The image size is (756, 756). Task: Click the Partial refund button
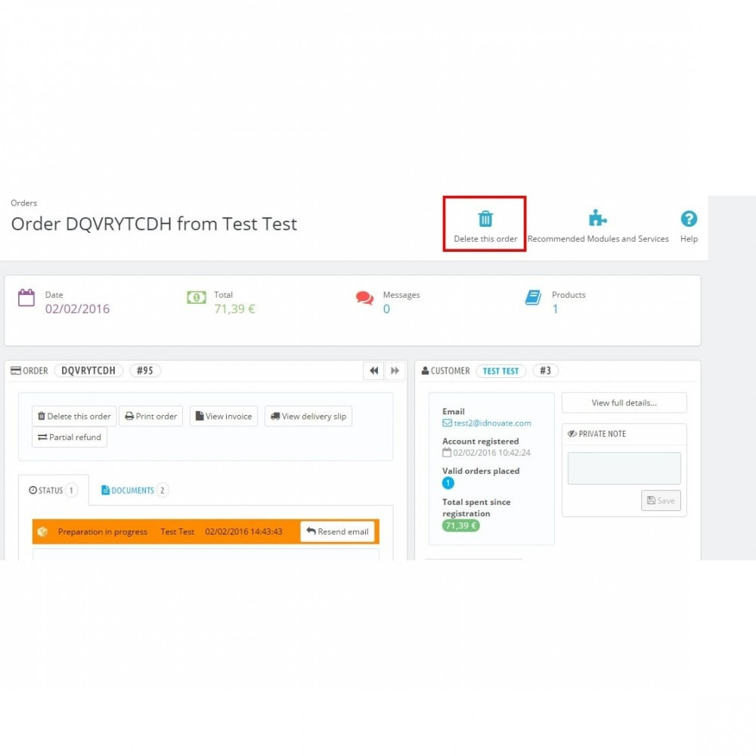[x=70, y=437]
